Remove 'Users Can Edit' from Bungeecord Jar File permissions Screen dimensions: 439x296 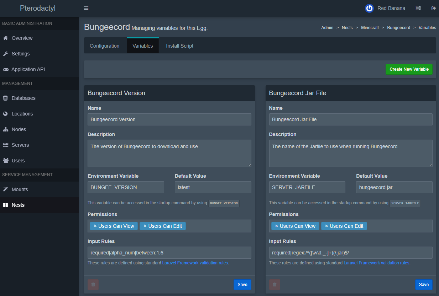[x=326, y=226]
